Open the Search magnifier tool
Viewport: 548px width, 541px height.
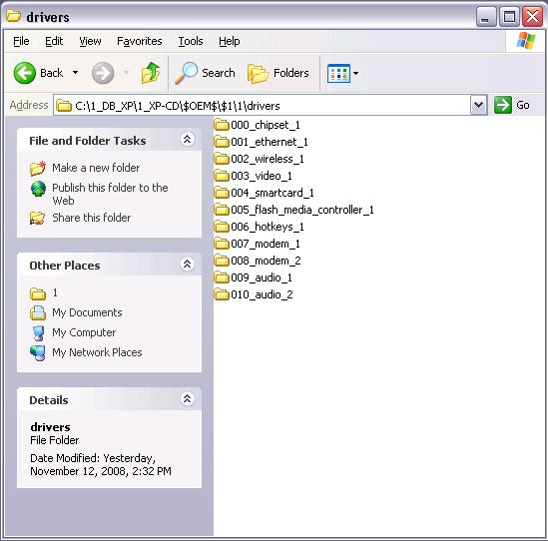click(x=186, y=73)
